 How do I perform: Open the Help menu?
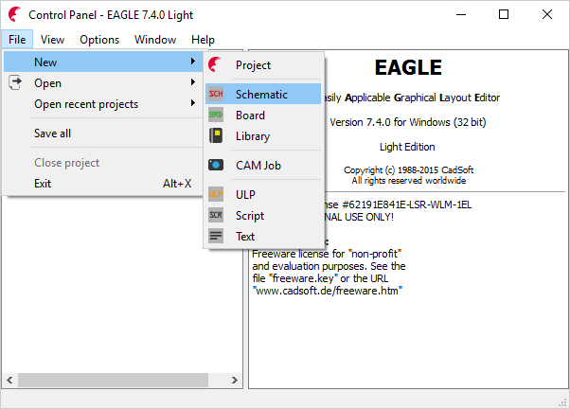coord(203,40)
